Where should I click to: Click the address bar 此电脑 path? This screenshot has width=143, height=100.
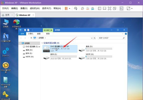point(41,38)
